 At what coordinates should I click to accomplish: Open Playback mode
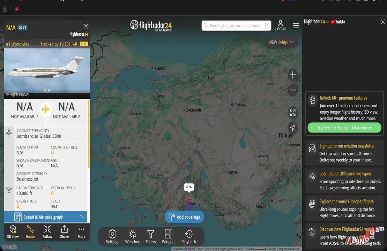coord(189,237)
